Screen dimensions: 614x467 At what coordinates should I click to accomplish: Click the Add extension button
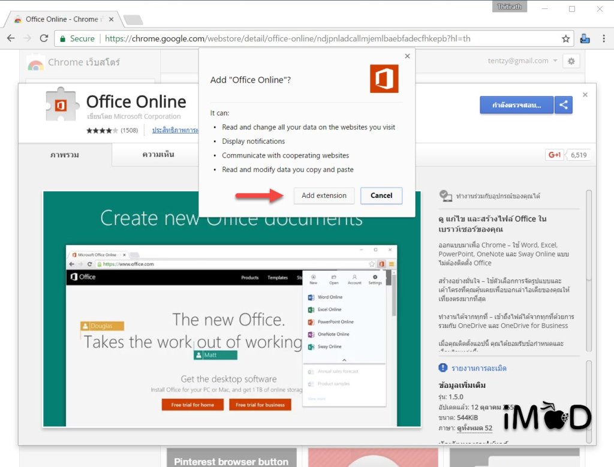324,195
